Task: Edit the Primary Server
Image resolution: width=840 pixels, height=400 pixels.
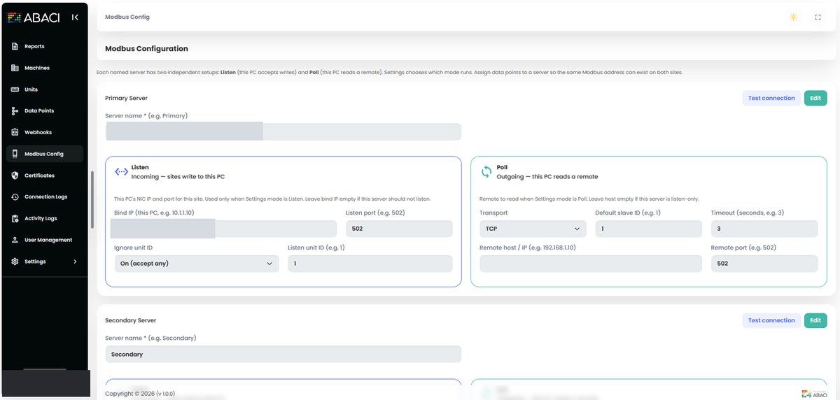Action: click(x=815, y=98)
